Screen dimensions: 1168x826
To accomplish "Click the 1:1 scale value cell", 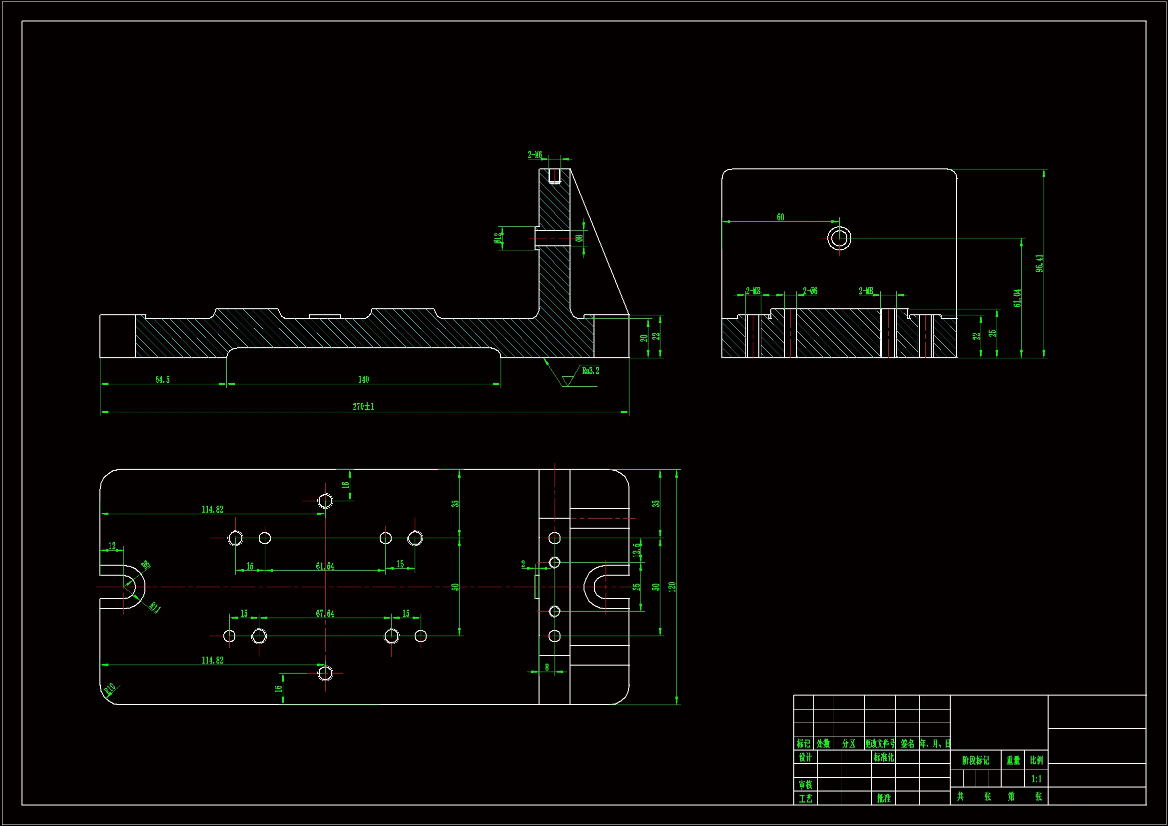I will point(1036,779).
